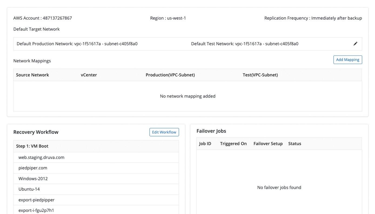Click the vCenter column header

coord(89,75)
